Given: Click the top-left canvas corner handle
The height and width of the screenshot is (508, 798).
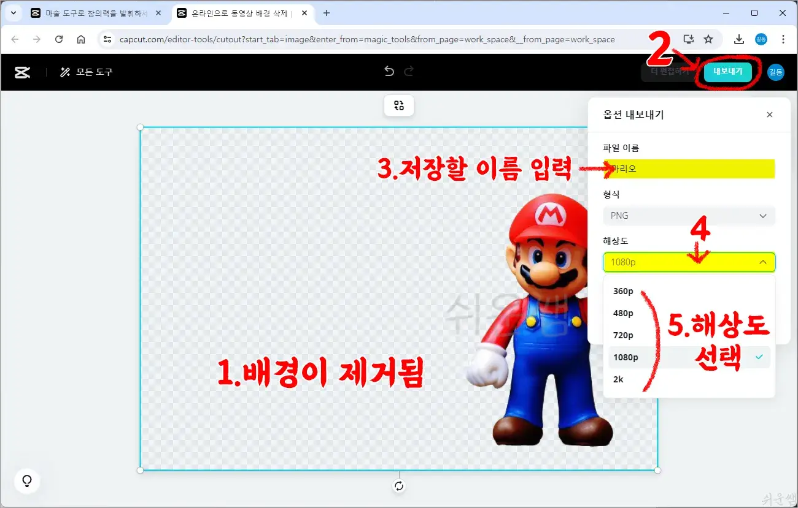Looking at the screenshot, I should point(140,127).
